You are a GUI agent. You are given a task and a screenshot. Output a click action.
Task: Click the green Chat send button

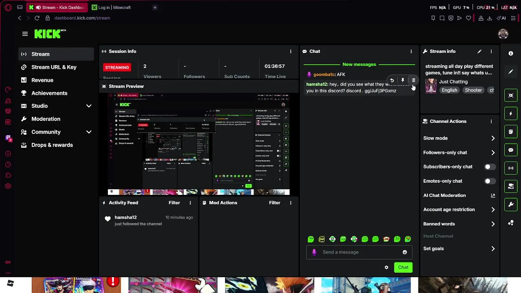click(x=403, y=267)
